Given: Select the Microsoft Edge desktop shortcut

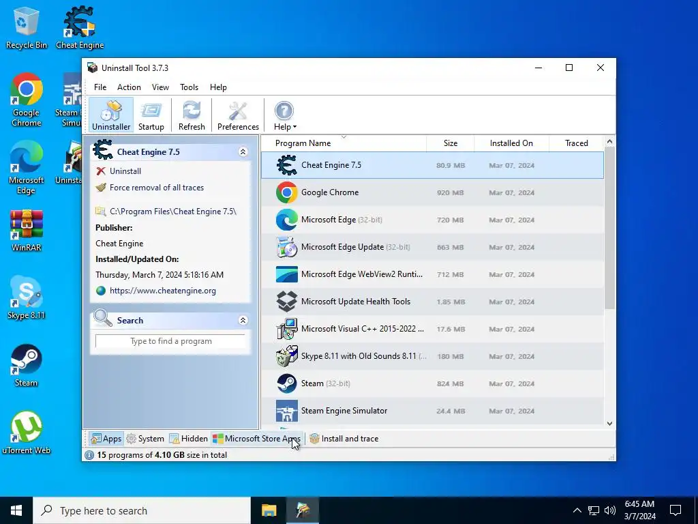Looking at the screenshot, I should (27, 168).
